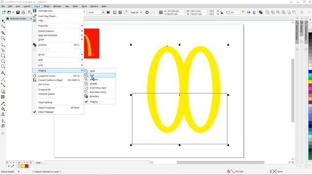Click the Full-Screen Preview icon
The width and height of the screenshot is (312, 175).
click(108, 12)
